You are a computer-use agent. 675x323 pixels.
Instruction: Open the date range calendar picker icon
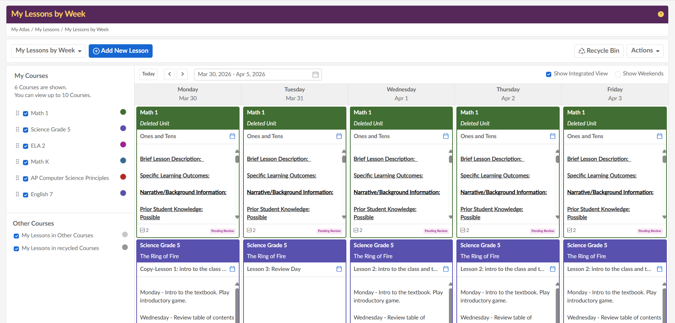point(315,74)
